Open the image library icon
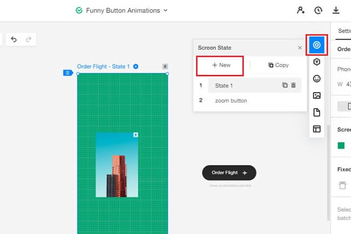This screenshot has height=234, width=351. [x=316, y=96]
